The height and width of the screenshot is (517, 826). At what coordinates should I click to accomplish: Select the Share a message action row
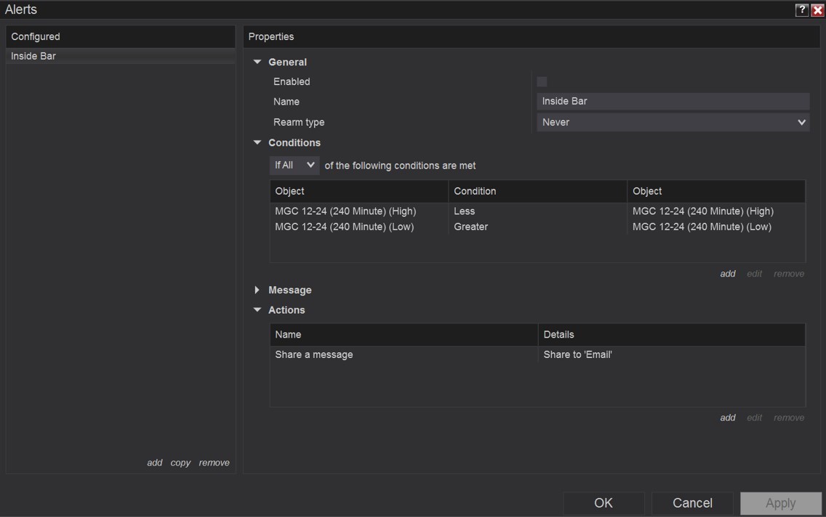pos(537,354)
